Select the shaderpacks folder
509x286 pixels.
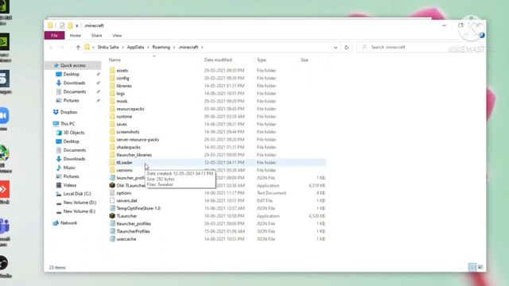click(x=128, y=147)
